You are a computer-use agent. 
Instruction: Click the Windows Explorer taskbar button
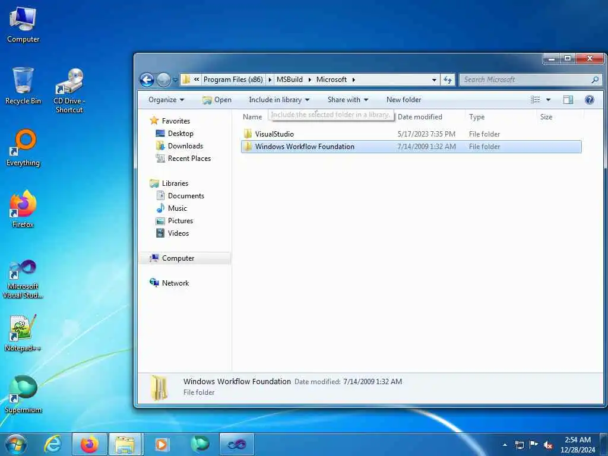[125, 444]
